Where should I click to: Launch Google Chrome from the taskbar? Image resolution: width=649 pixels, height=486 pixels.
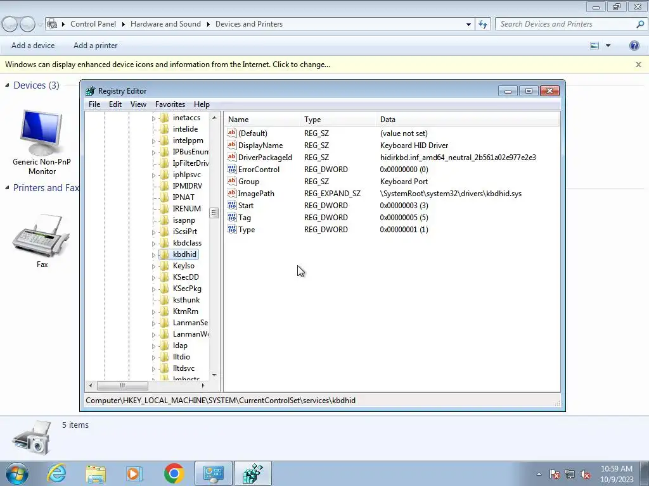(x=174, y=473)
